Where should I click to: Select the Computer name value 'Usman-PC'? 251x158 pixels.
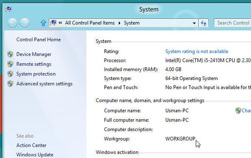pos(177,110)
